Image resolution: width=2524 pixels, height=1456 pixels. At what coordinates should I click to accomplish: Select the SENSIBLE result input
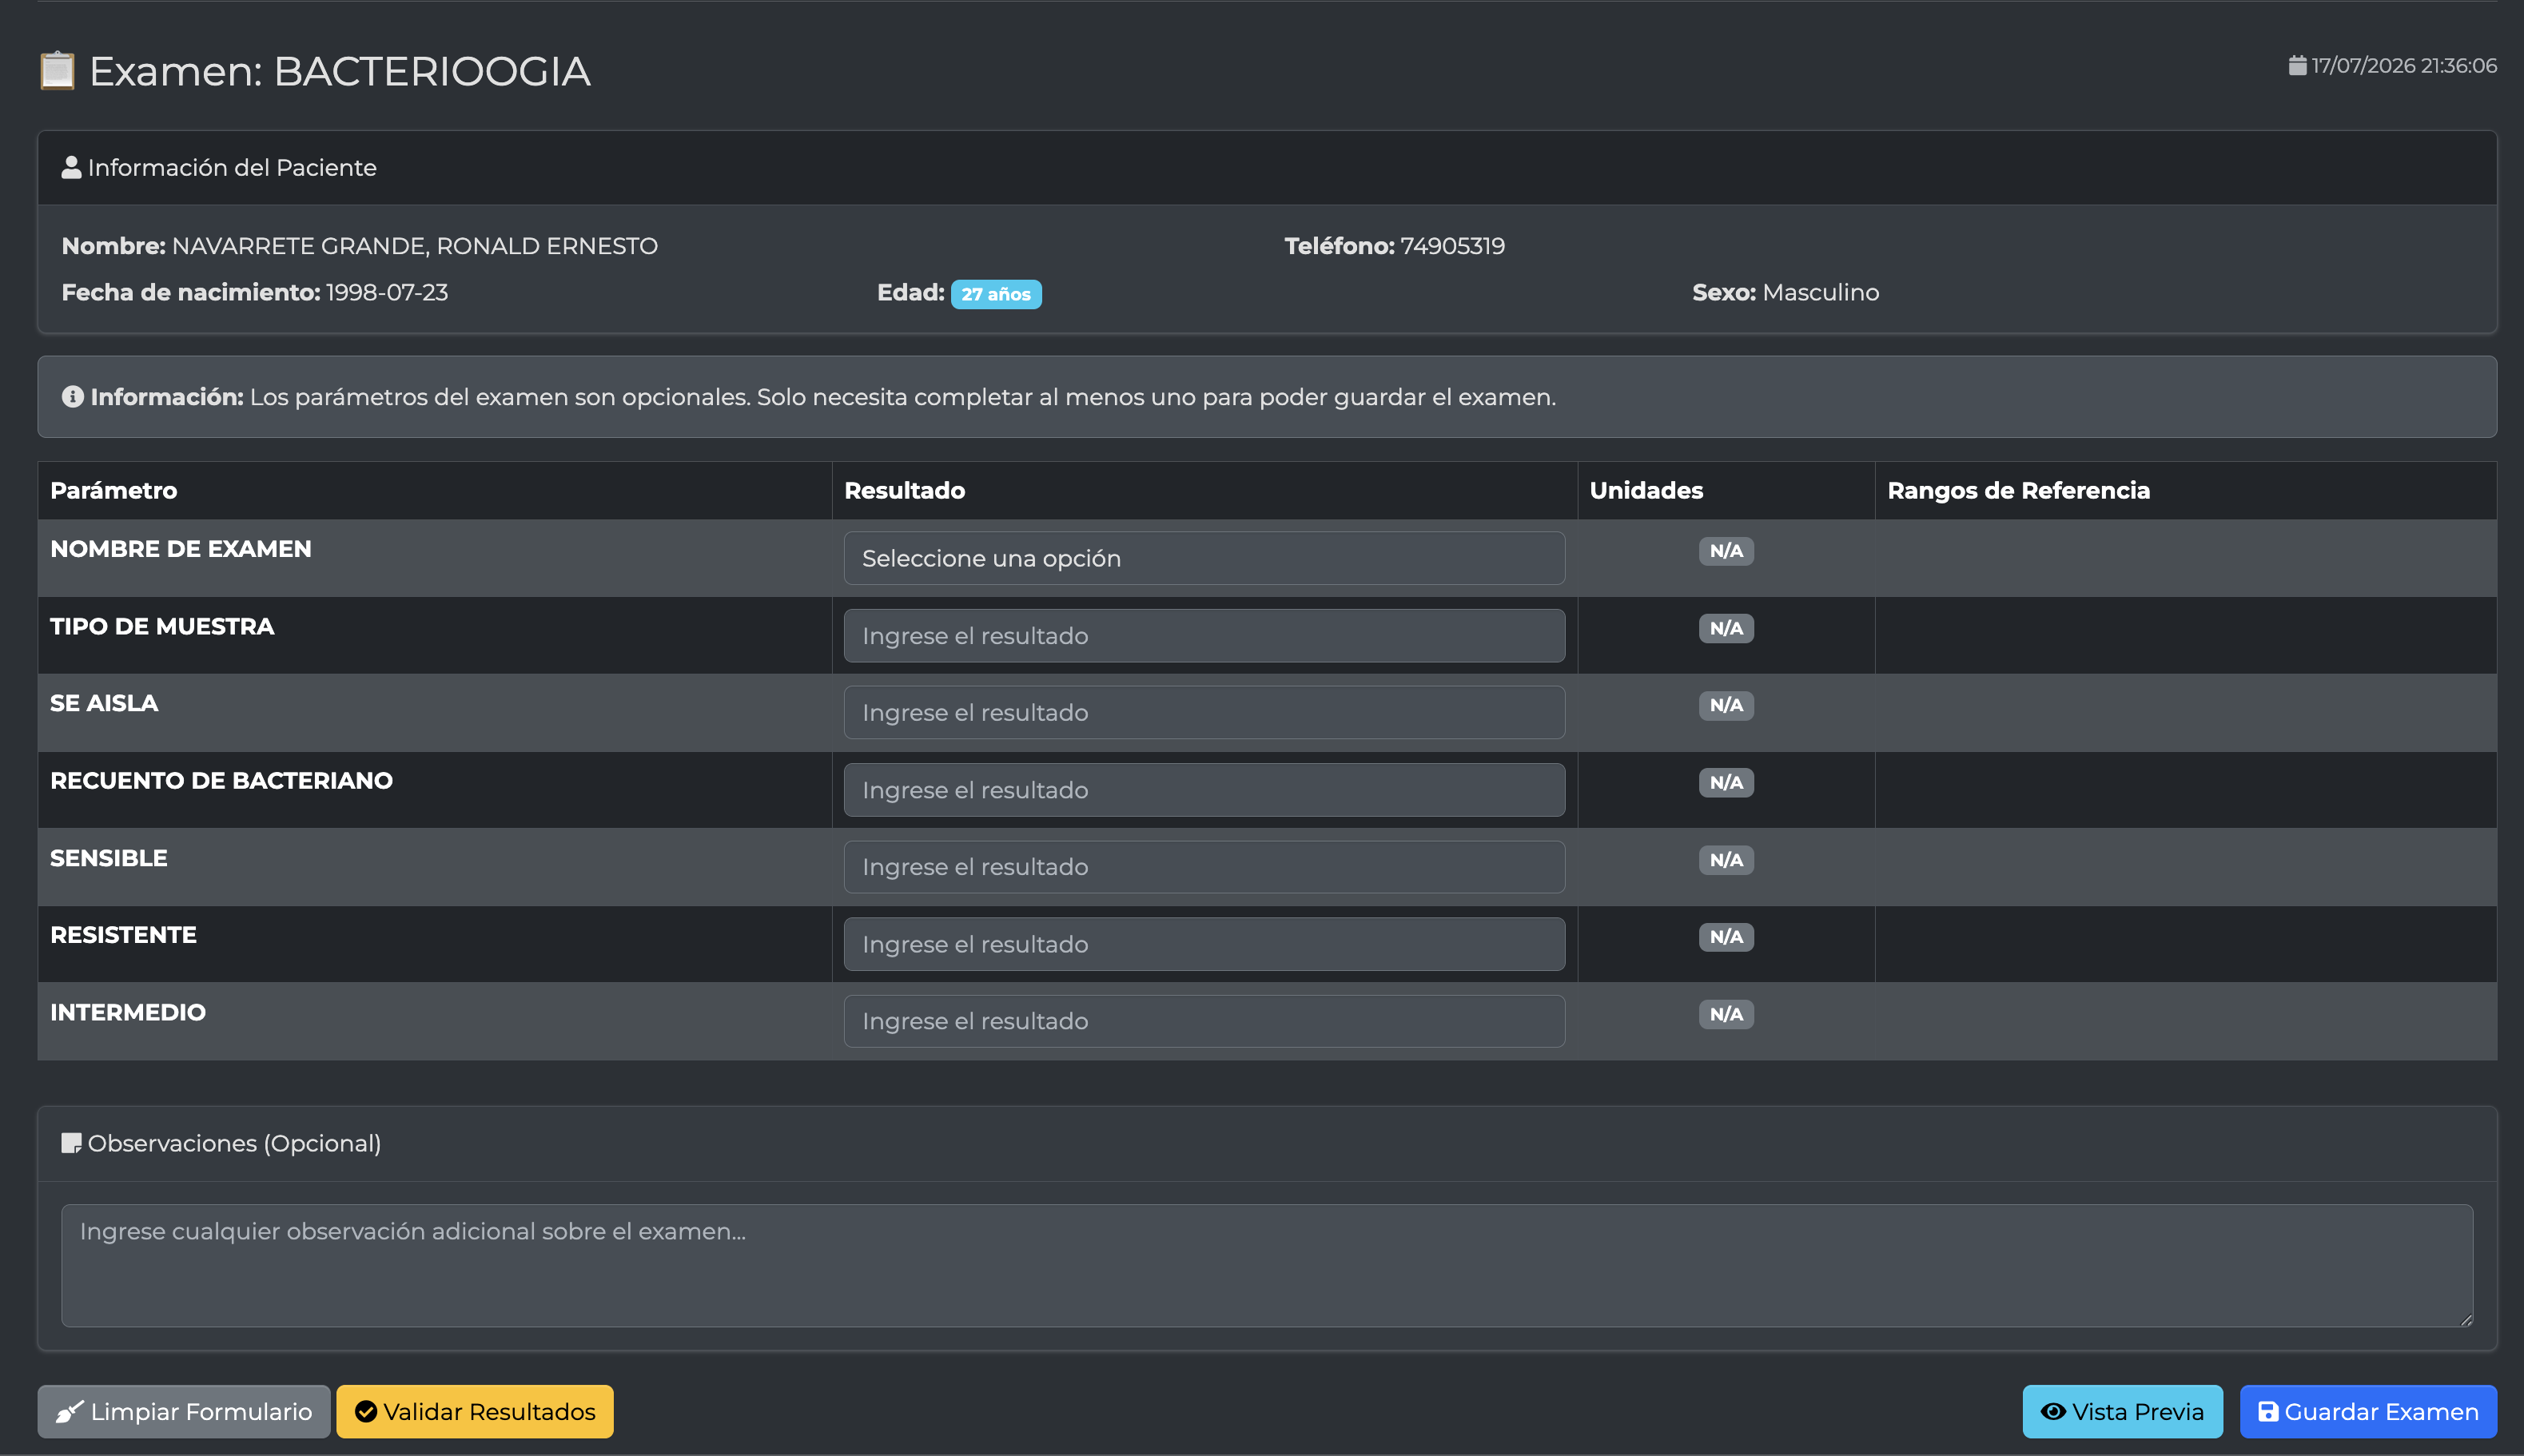pos(1204,867)
